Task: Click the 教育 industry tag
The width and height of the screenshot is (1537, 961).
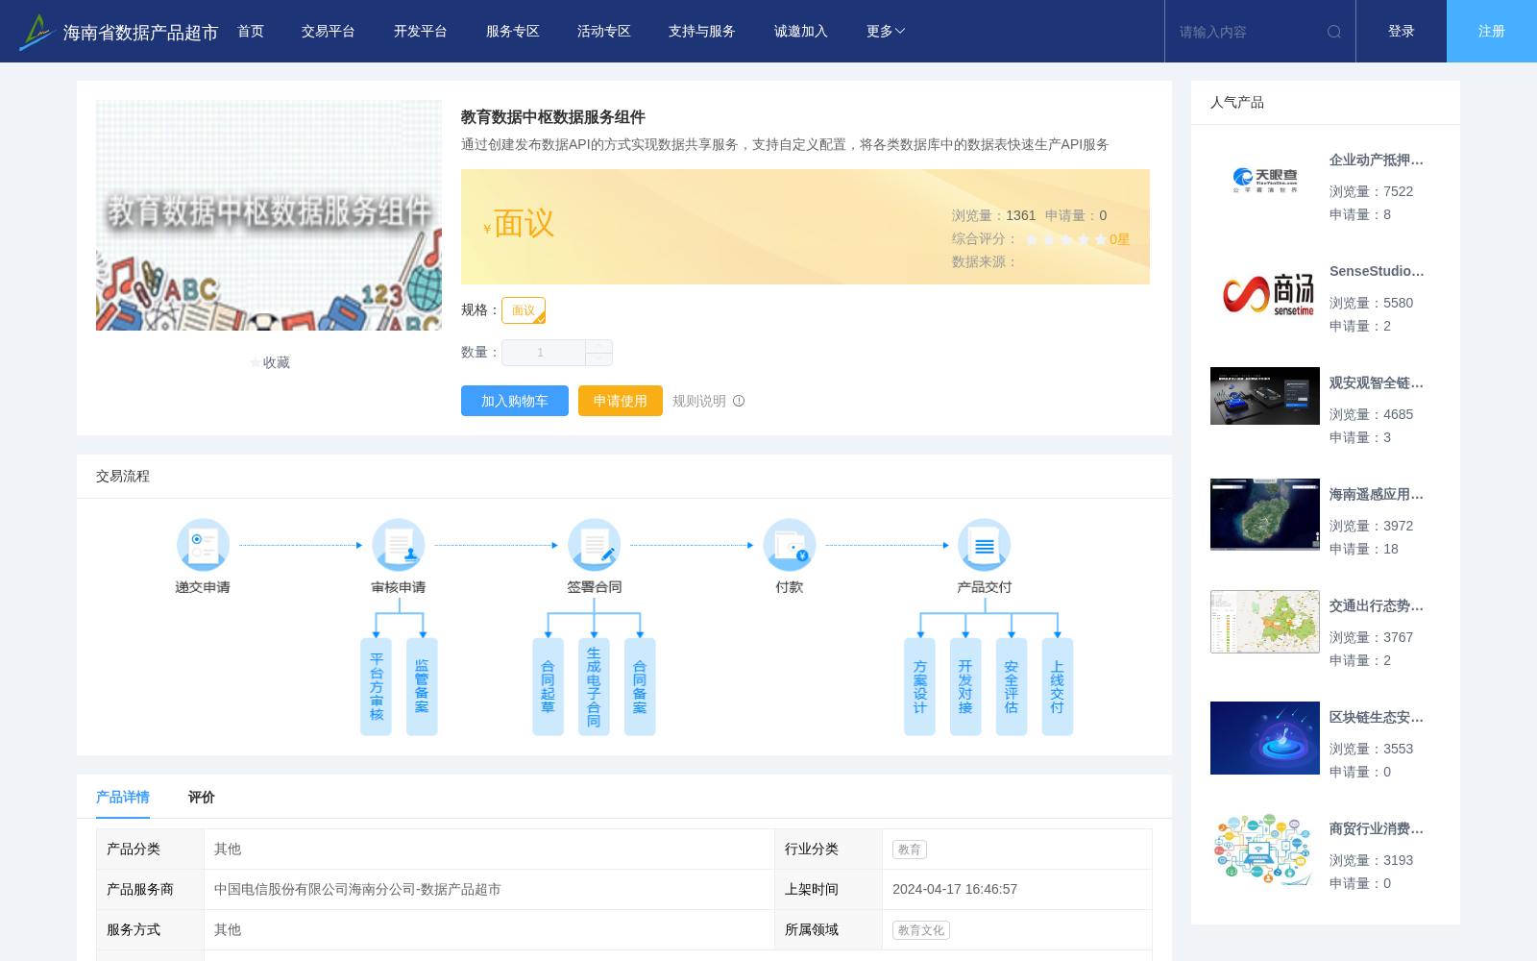Action: click(910, 850)
